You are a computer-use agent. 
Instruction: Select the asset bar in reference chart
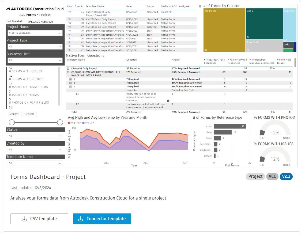pos(230,126)
